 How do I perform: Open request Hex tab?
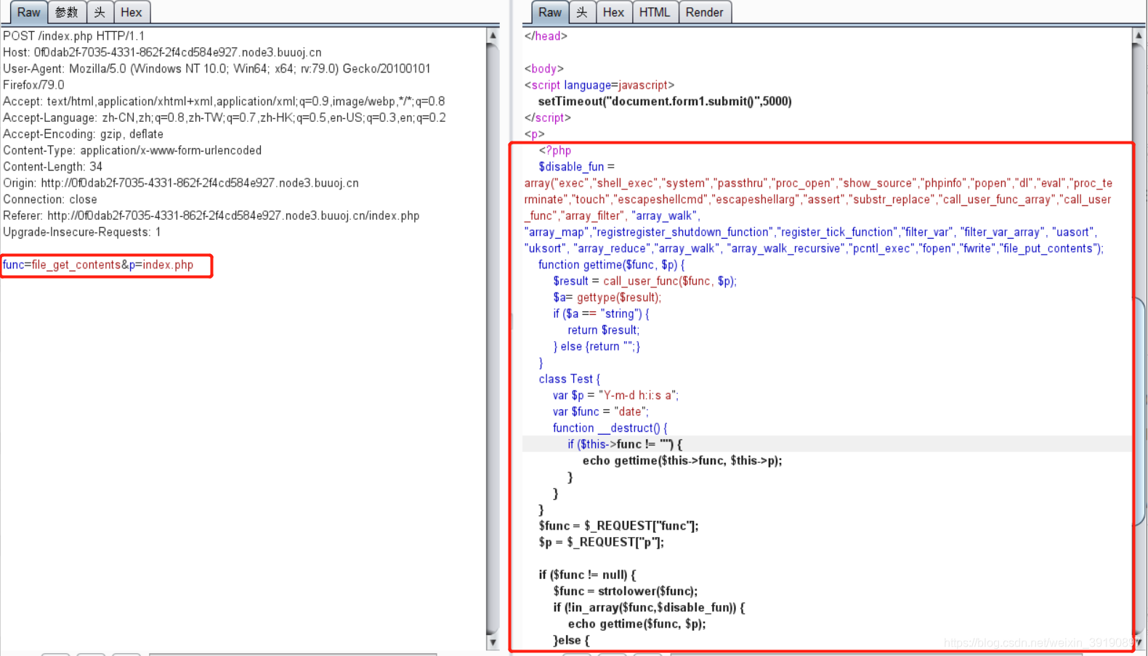132,12
